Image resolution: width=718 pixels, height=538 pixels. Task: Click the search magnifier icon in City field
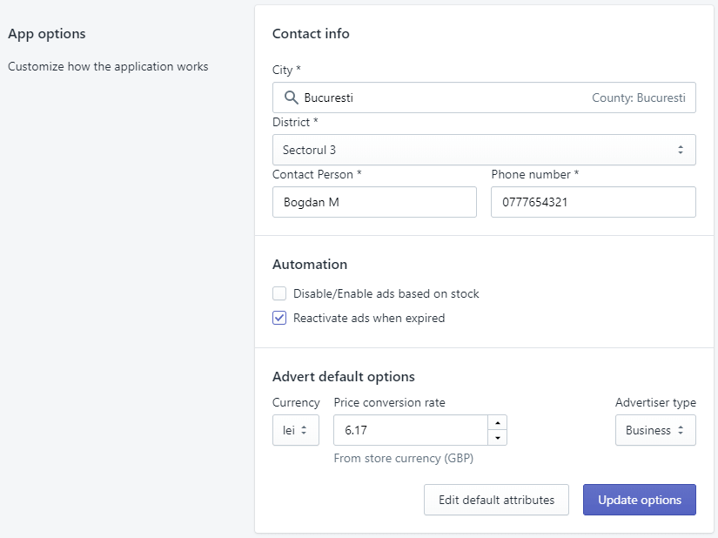click(292, 98)
